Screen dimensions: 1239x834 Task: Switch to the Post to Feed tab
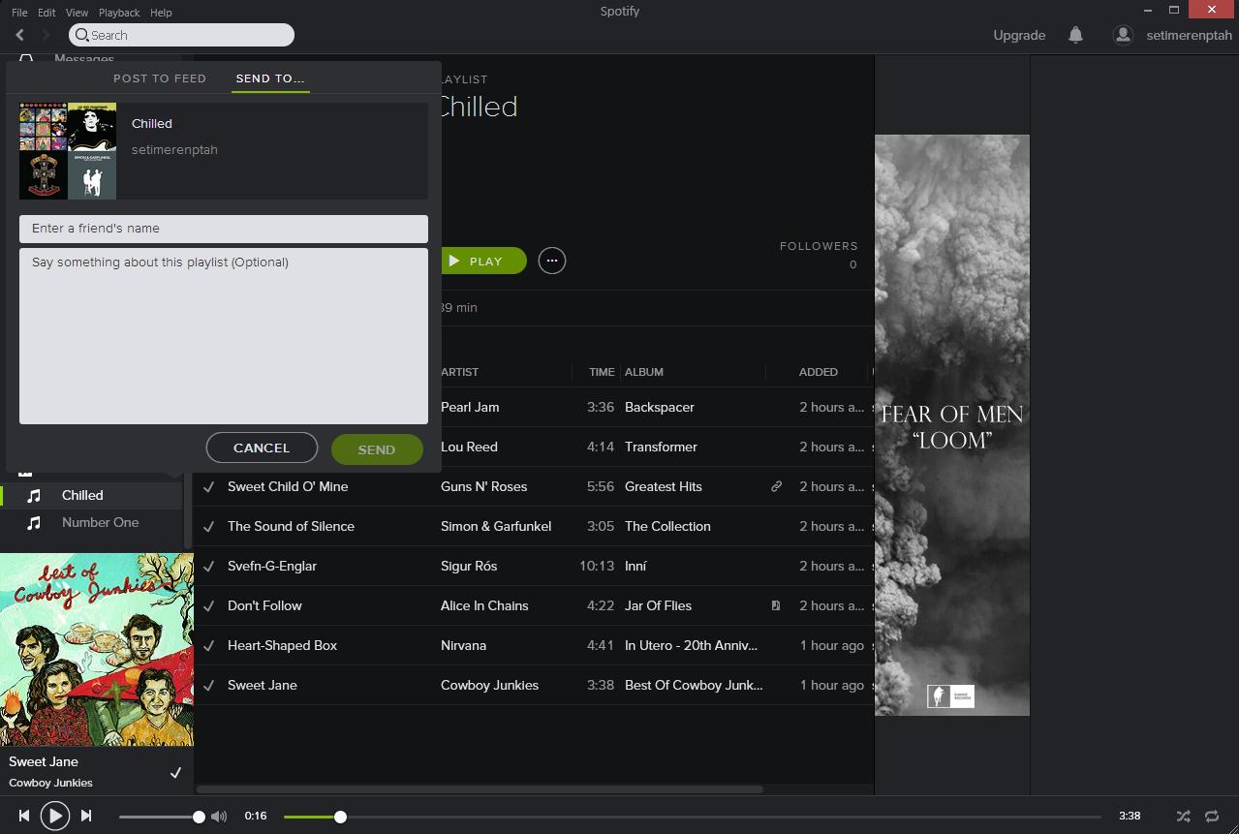(160, 78)
